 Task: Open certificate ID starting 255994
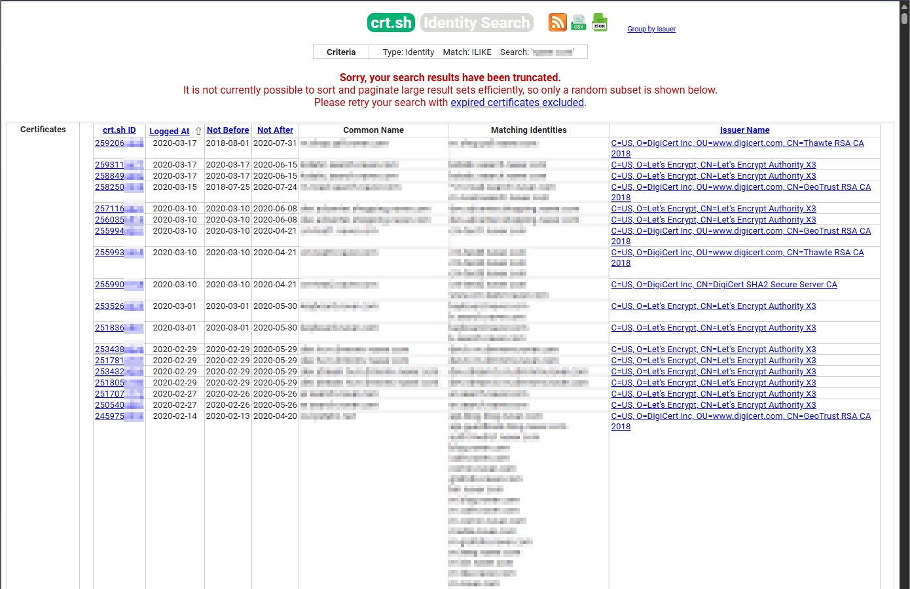[x=119, y=231]
